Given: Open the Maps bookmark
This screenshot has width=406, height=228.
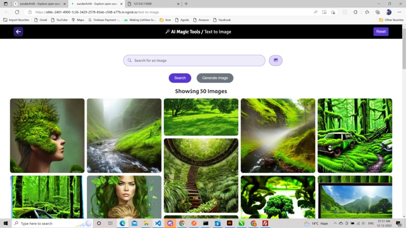Looking at the screenshot, I should [78, 20].
